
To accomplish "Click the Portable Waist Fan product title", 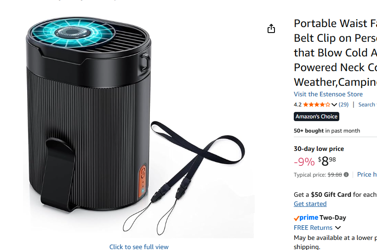I will pyautogui.click(x=335, y=53).
